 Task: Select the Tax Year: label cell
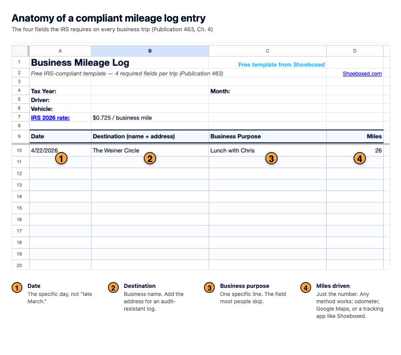point(61,91)
